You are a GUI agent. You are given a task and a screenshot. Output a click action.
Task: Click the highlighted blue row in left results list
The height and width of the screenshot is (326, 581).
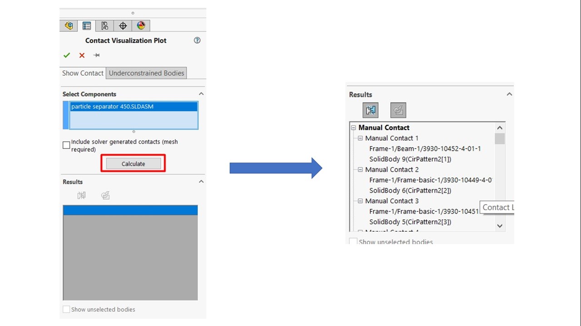click(130, 210)
